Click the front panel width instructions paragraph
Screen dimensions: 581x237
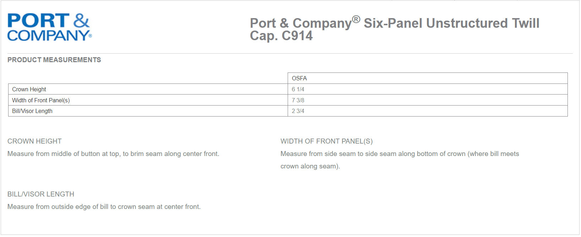(x=400, y=160)
